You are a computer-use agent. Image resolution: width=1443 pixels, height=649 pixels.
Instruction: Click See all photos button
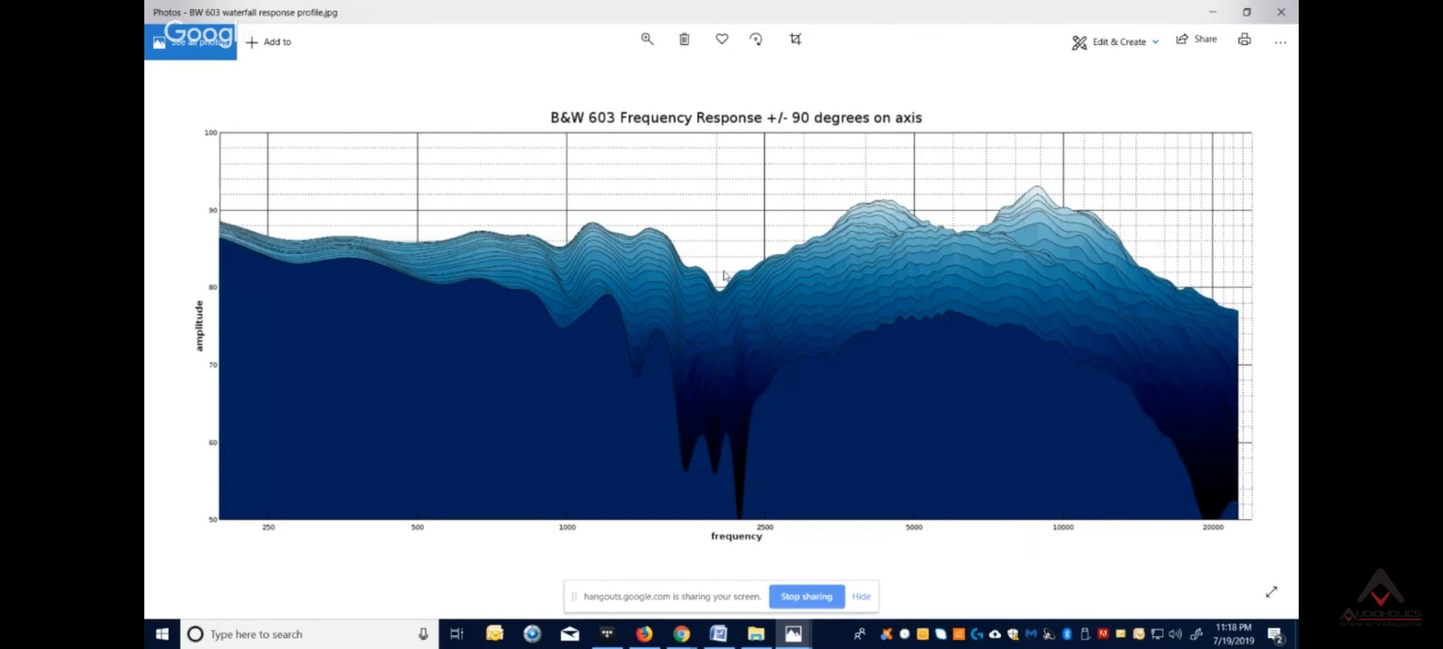190,42
